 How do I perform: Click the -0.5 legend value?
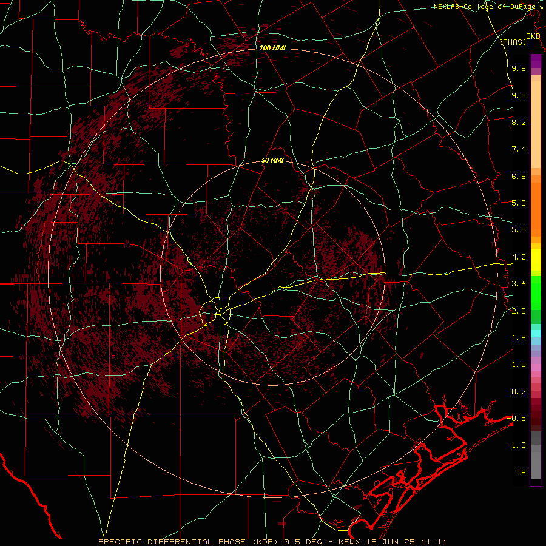[x=517, y=419]
